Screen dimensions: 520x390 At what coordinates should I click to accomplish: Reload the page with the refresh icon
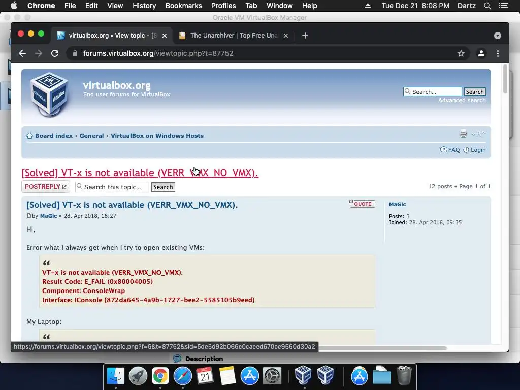coord(55,53)
